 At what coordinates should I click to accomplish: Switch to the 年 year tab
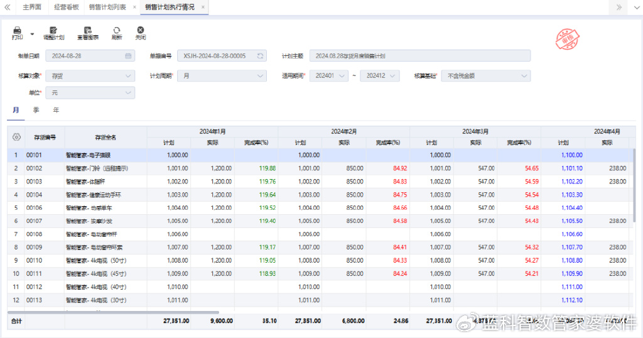(x=56, y=110)
